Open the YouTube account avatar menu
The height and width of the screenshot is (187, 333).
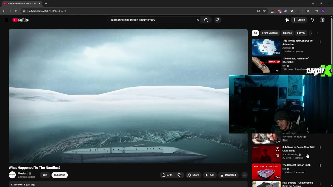click(322, 20)
